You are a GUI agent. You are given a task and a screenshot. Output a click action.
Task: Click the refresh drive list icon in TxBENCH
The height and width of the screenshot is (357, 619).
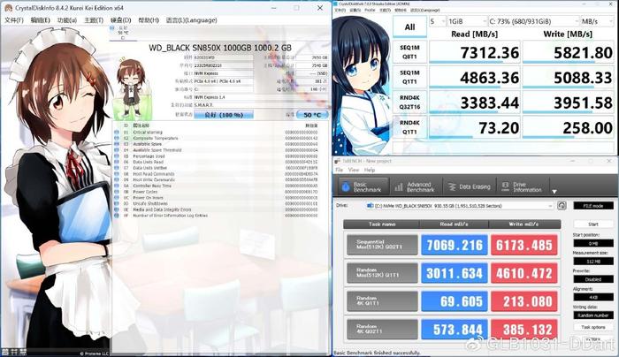click(x=562, y=206)
